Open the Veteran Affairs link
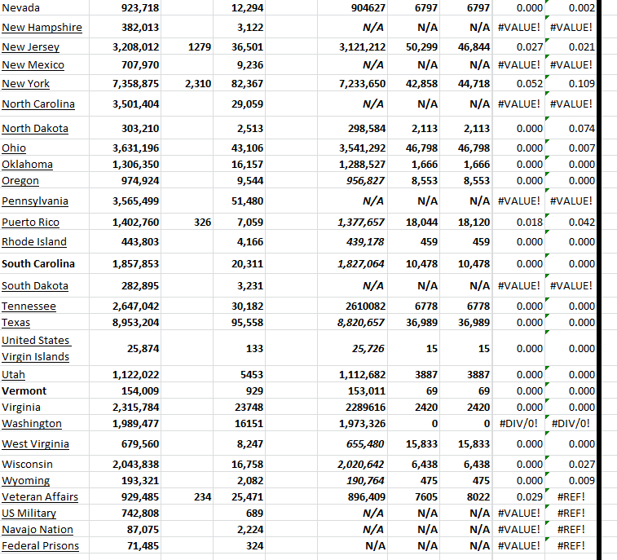617x560 pixels. pyautogui.click(x=40, y=497)
